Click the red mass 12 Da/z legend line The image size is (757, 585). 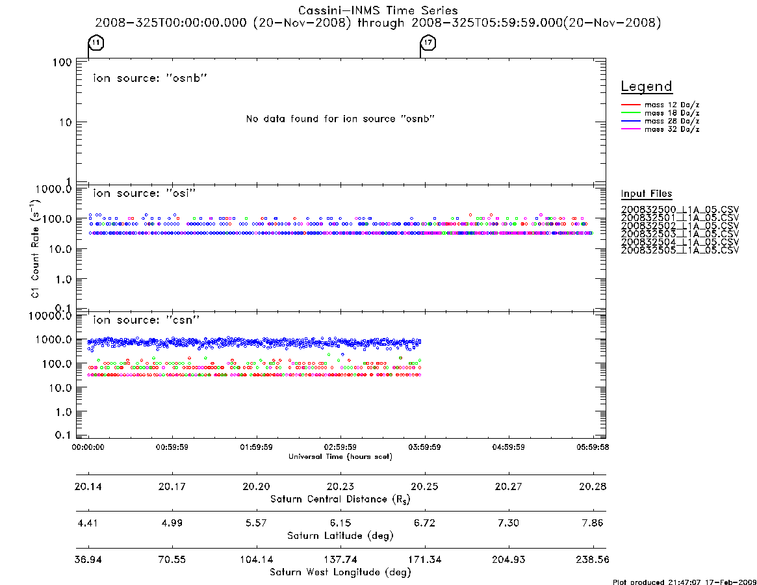630,105
